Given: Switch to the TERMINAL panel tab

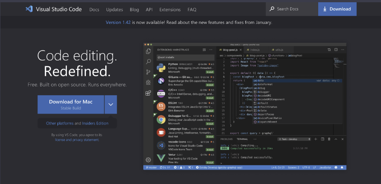Looking at the screenshot, I should [242, 139].
